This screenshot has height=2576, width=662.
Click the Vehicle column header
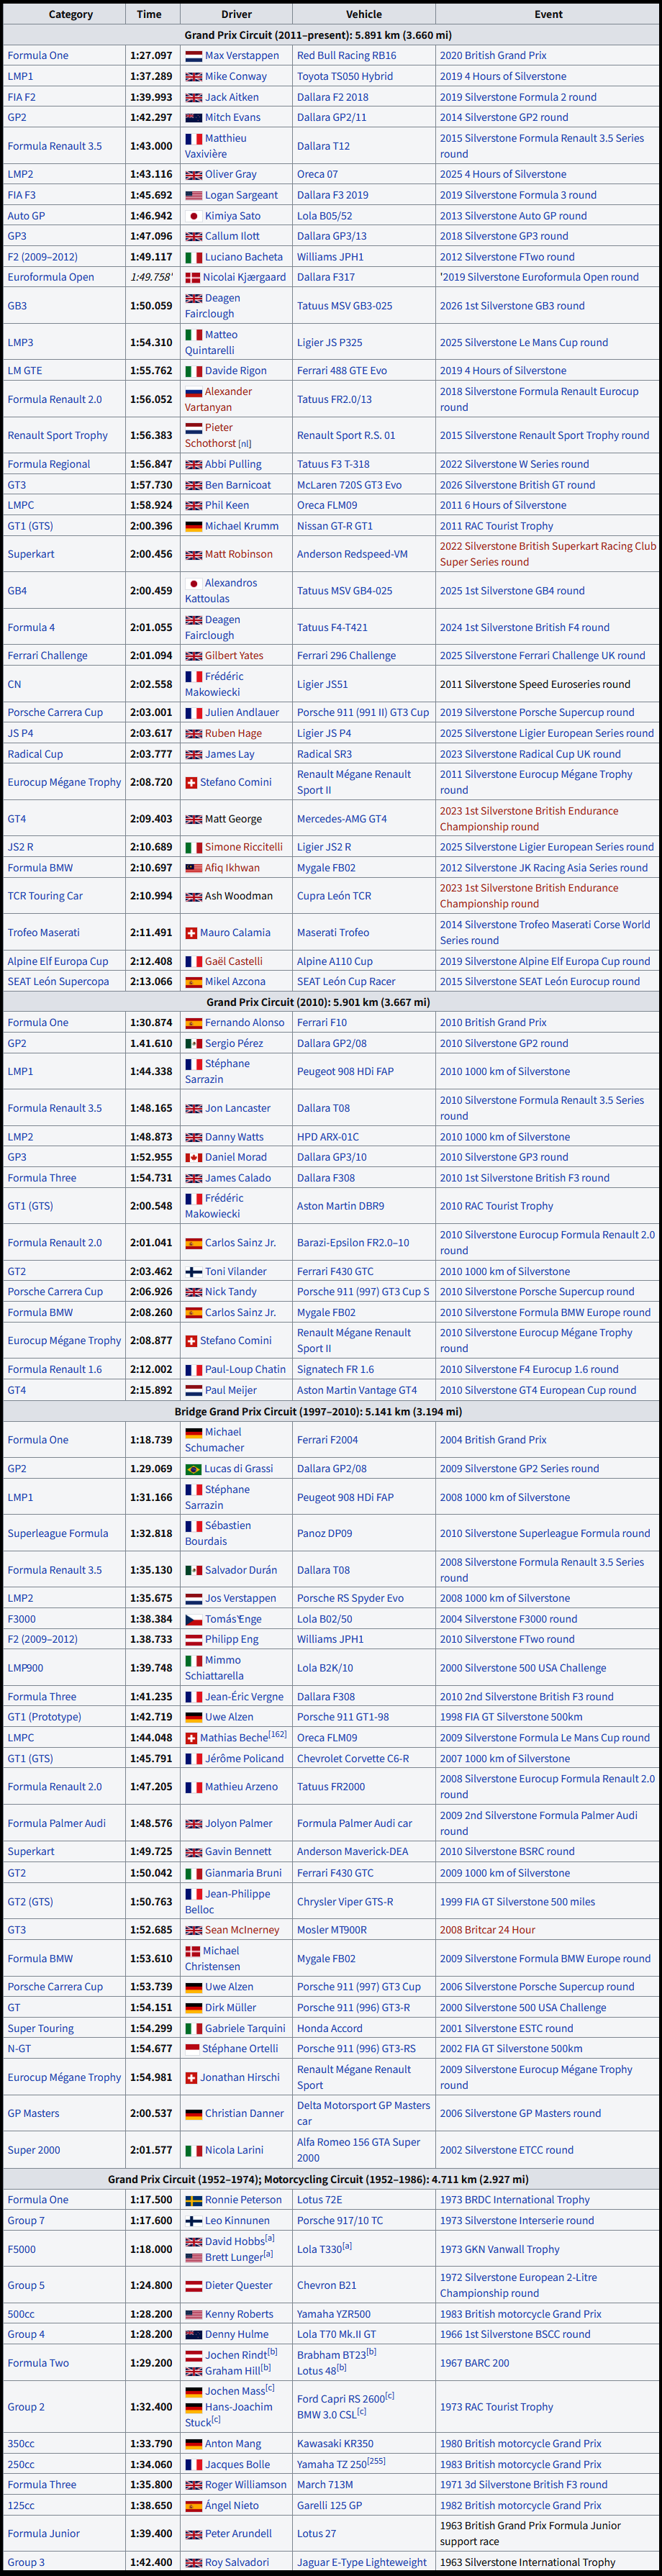[x=364, y=15]
